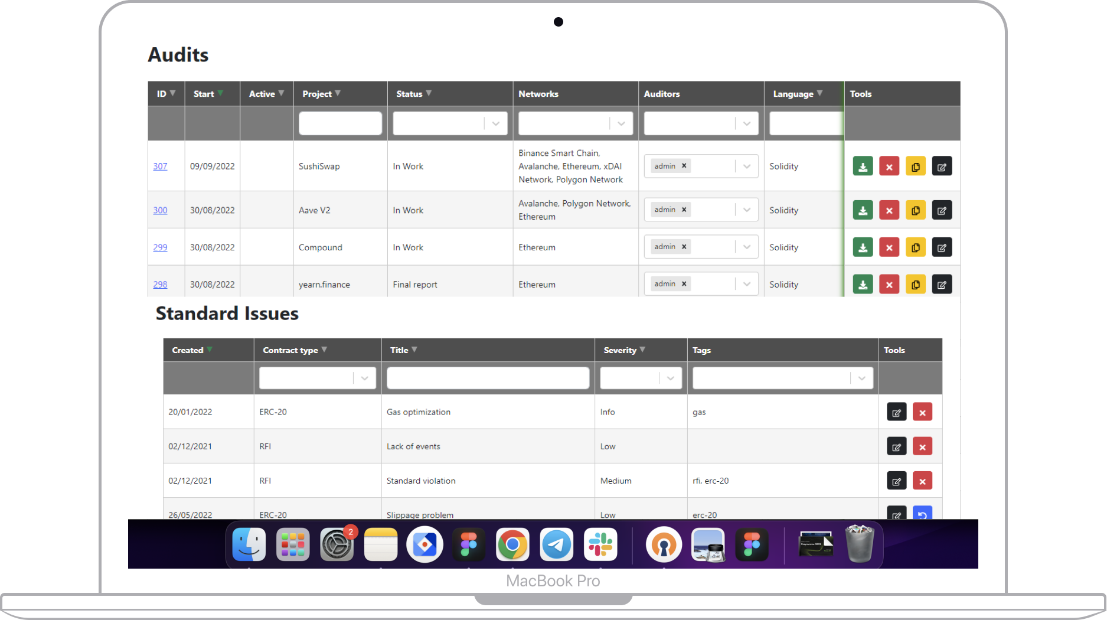Delete the Aave V2 audit
The image size is (1107, 620).
pos(889,210)
